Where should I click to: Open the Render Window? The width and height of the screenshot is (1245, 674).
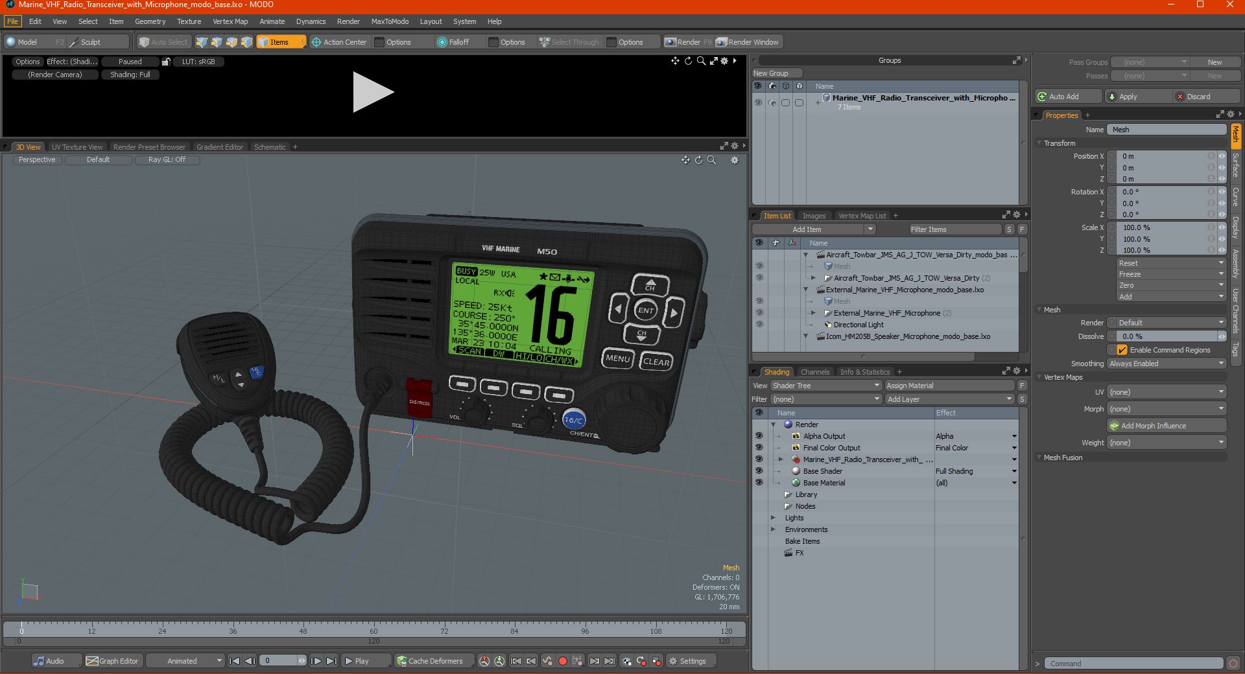click(x=748, y=42)
